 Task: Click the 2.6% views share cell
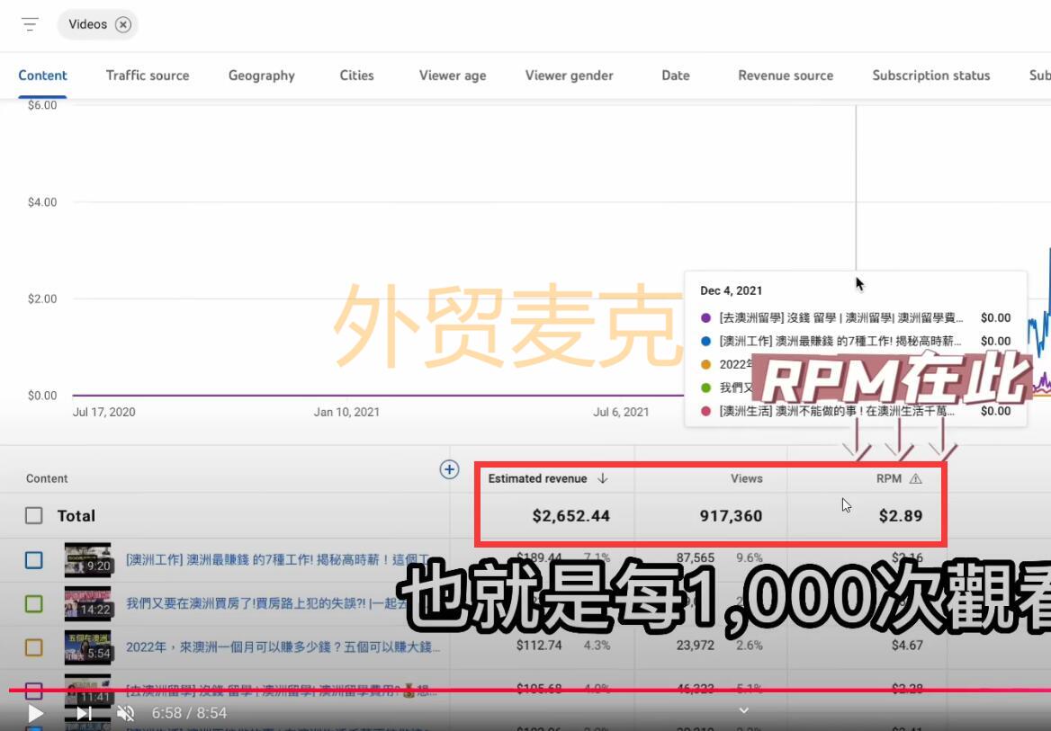point(750,646)
